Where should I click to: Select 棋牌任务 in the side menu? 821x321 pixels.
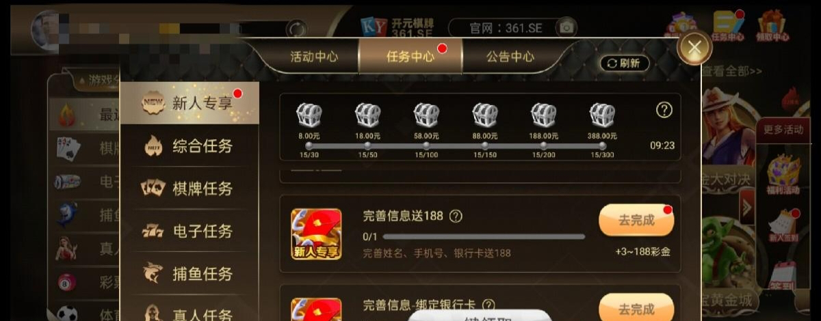(190, 189)
